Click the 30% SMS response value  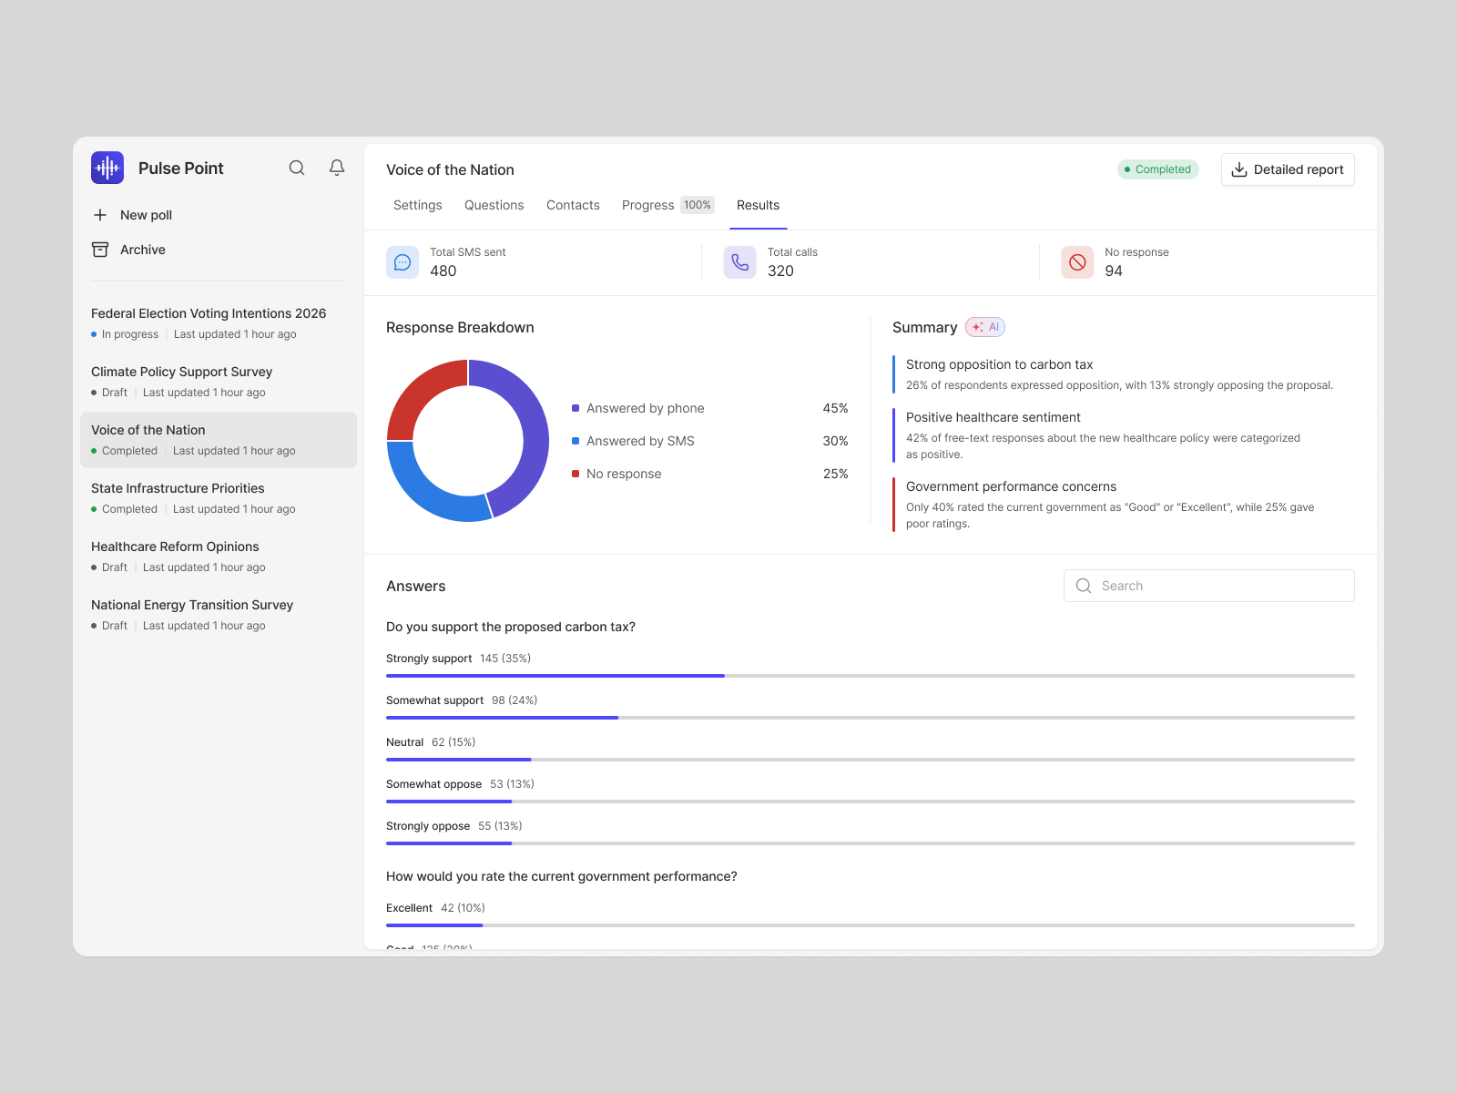[x=835, y=441]
